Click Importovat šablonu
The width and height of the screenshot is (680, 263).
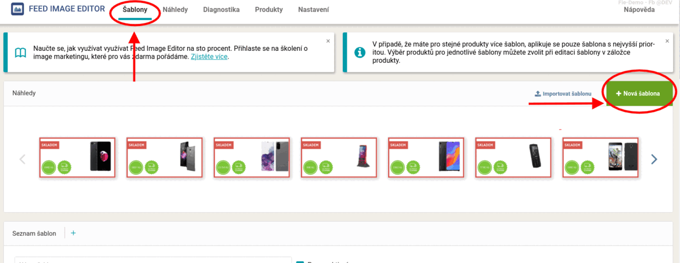[563, 93]
